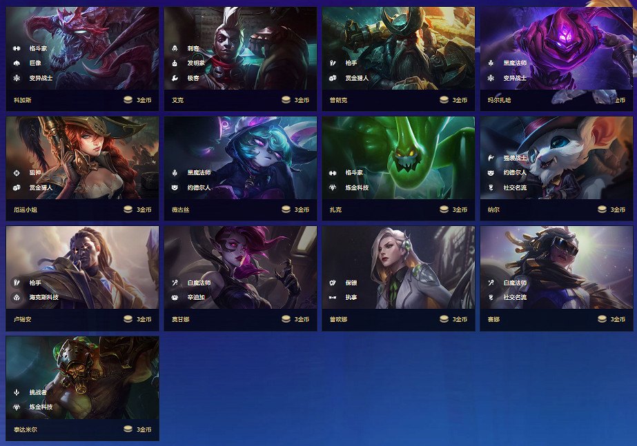Click the 厄运小姐 champion name label

(25, 210)
